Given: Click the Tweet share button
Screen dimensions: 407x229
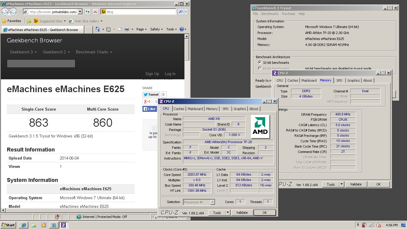Looking at the screenshot, I should 151,95.
